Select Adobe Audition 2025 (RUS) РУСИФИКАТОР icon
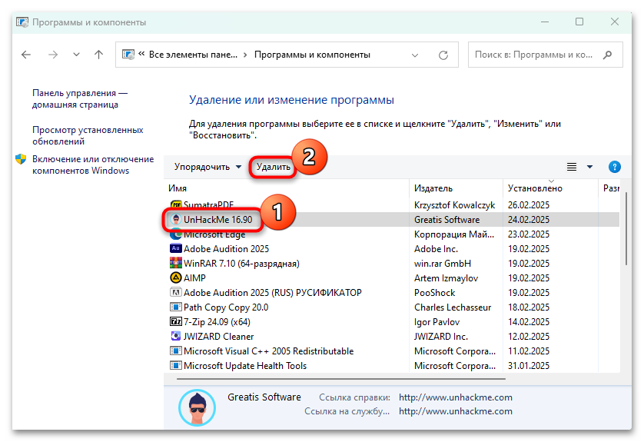Screen dimensions: 644x442 click(x=176, y=292)
